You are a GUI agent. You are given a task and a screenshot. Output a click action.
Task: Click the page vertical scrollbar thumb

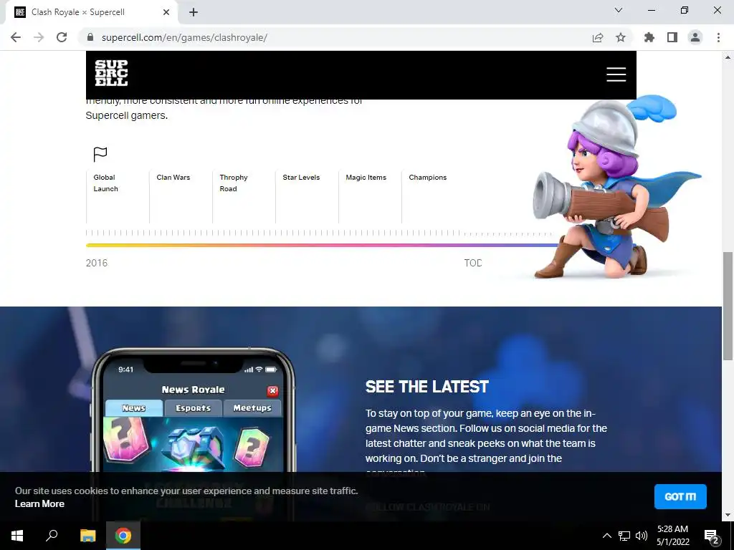click(x=728, y=306)
